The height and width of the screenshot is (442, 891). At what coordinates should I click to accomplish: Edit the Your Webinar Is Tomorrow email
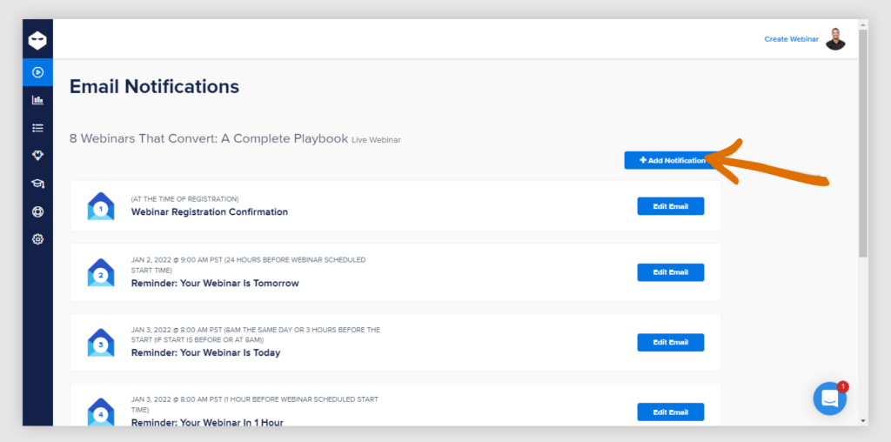(x=671, y=272)
